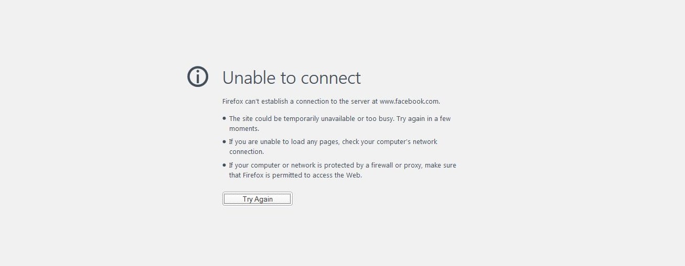Click the www.facebook.com address text

coord(409,102)
